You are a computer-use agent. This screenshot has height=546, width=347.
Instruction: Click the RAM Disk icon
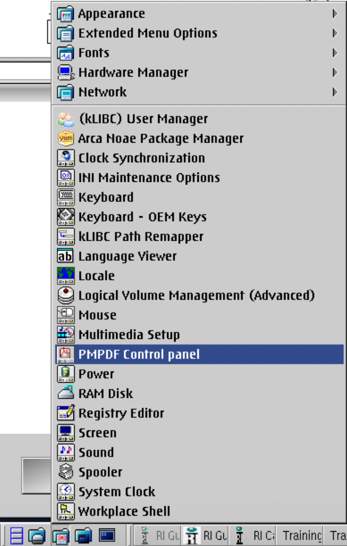pos(65,393)
